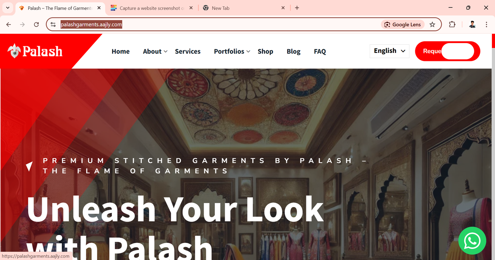The image size is (495, 260).
Task: Expand the About dropdown menu
Action: 155,51
